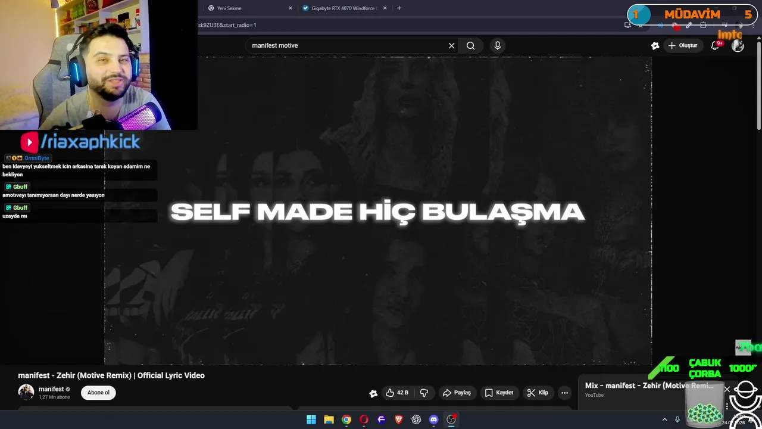The width and height of the screenshot is (762, 429).
Task: Clear the YouTube search text
Action: 451,45
